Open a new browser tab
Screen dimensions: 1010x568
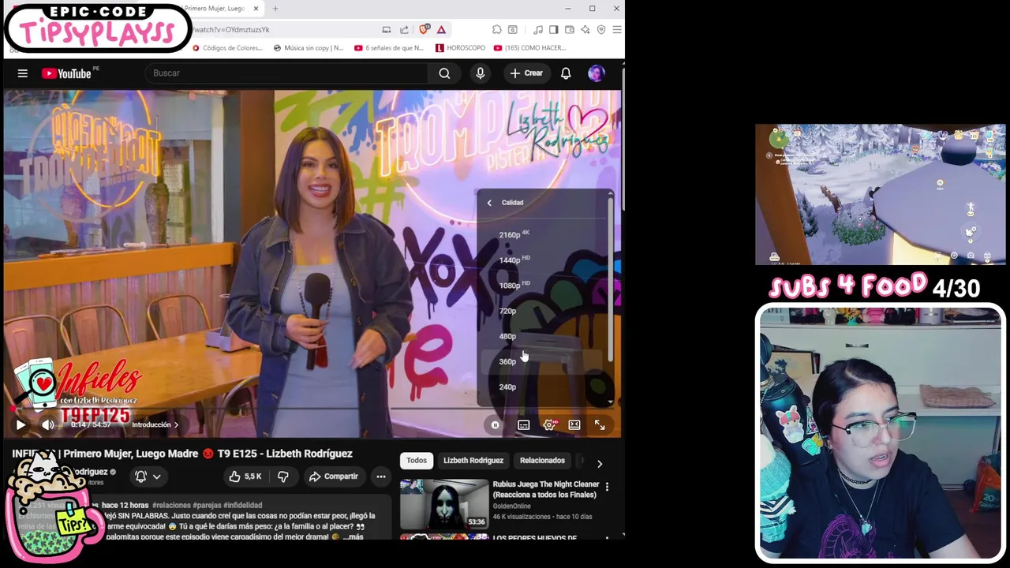point(275,9)
